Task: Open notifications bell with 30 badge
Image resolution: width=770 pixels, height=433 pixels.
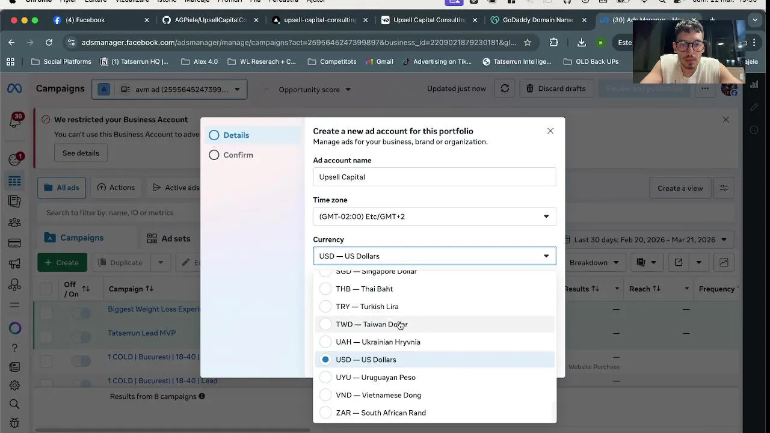Action: (x=15, y=120)
